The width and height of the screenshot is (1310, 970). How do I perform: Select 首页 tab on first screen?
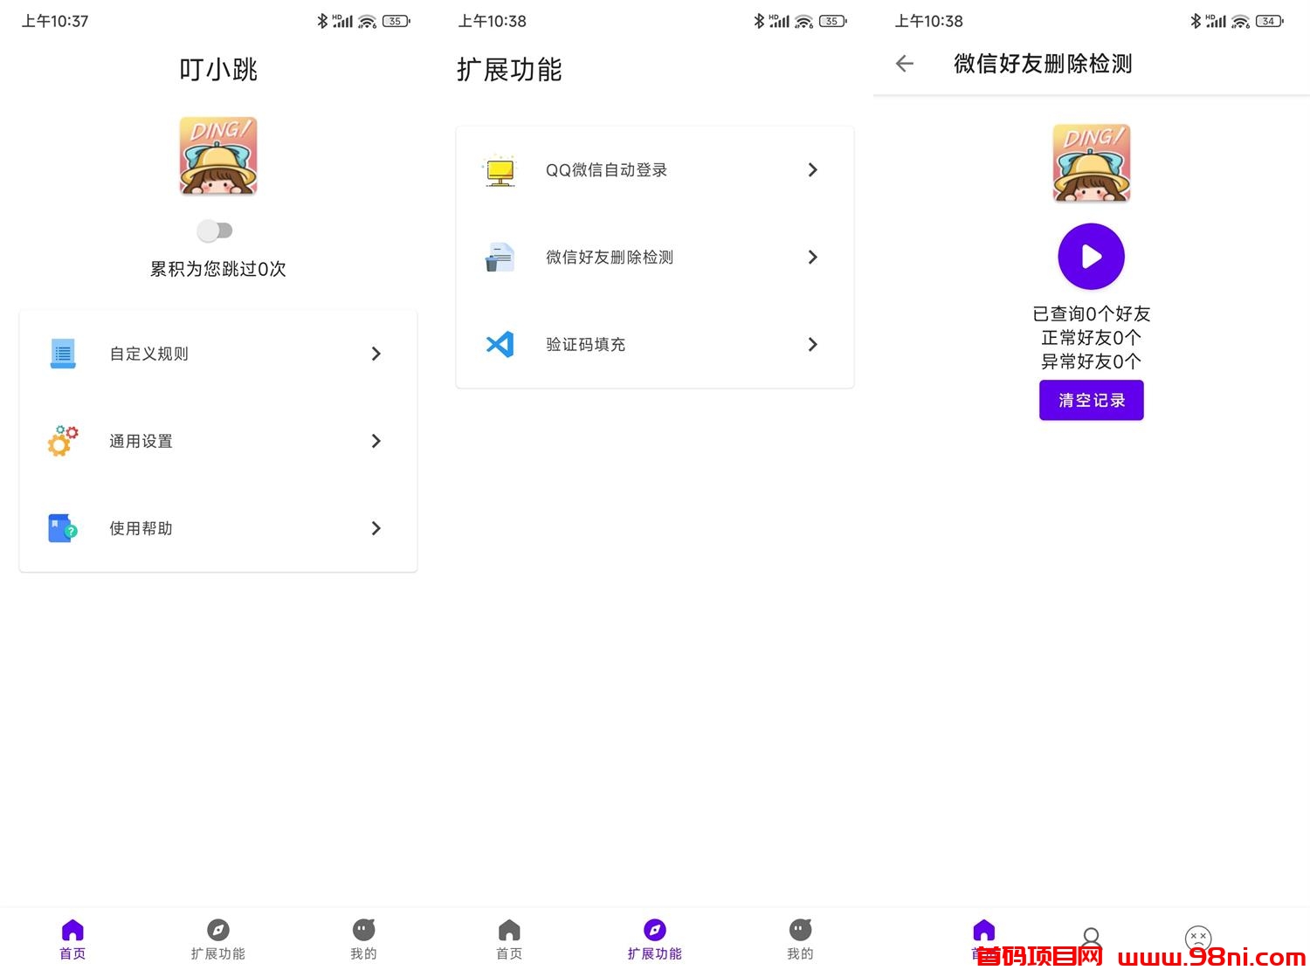(72, 939)
